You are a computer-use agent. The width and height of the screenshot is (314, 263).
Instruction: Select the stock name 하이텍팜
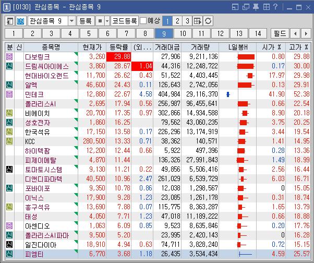(38, 151)
